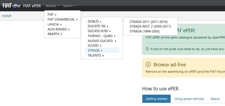The width and height of the screenshot is (225, 106).
Task: Expand the FIORINO - QUBO submenu
Action: [102, 36]
